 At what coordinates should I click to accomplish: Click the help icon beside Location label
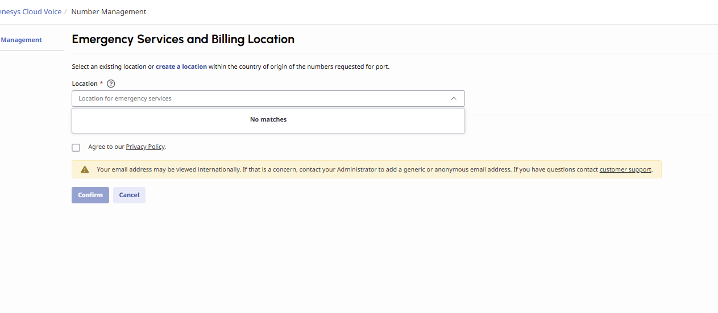[111, 84]
